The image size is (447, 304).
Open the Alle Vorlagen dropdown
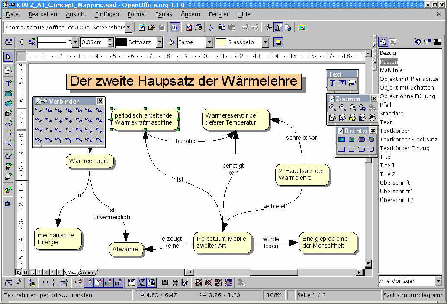(439, 281)
